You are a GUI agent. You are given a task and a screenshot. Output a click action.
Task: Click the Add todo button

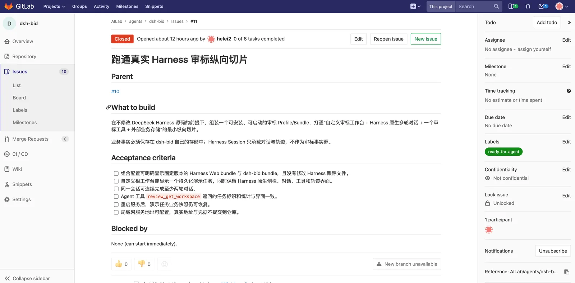tap(547, 22)
